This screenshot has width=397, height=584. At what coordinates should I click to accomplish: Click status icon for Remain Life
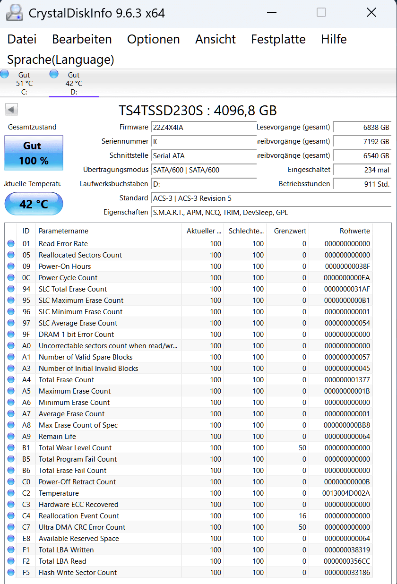coord(11,437)
